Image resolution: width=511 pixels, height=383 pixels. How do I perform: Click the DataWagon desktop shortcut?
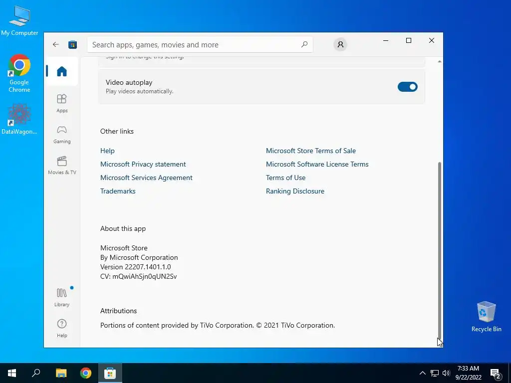pyautogui.click(x=19, y=119)
